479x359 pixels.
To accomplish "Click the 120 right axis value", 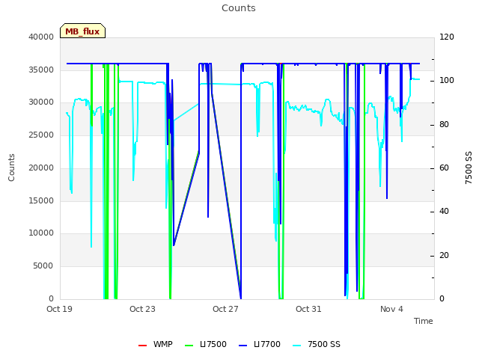I will coord(447,37).
